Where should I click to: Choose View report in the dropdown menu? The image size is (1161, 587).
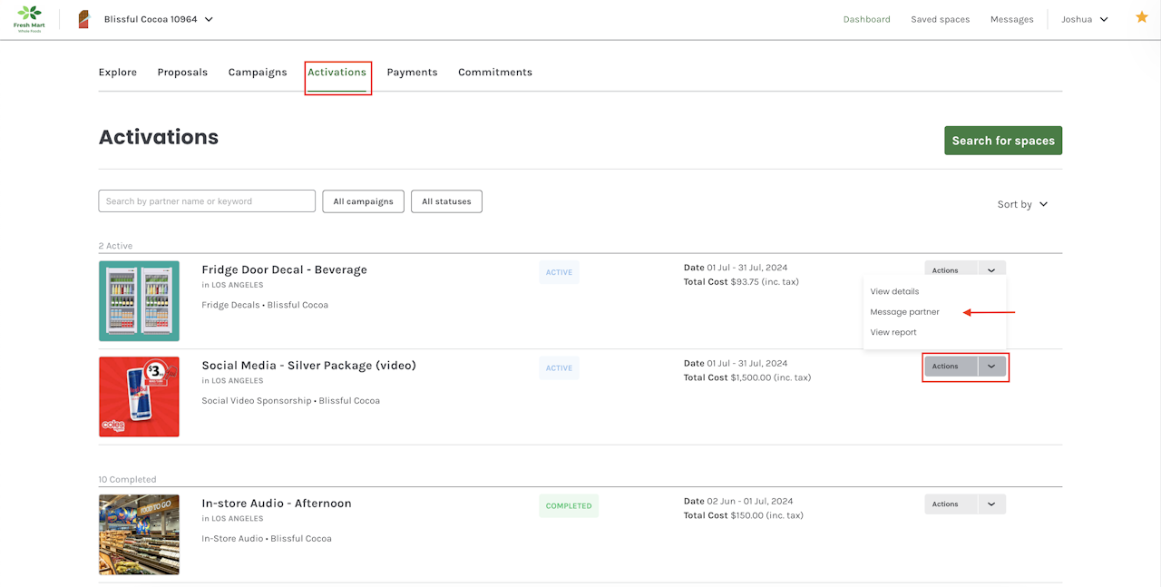(x=893, y=332)
